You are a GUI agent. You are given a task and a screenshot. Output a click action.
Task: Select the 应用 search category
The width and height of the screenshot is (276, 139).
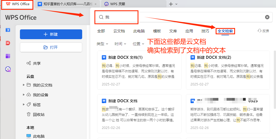[189, 31]
